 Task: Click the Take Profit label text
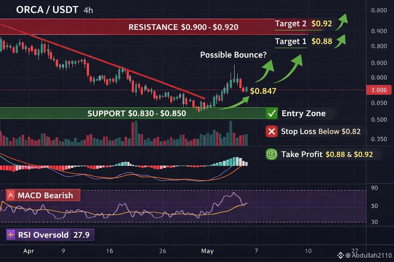tap(302, 154)
